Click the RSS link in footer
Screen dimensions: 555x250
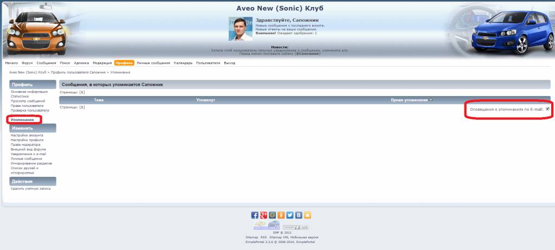(x=263, y=238)
